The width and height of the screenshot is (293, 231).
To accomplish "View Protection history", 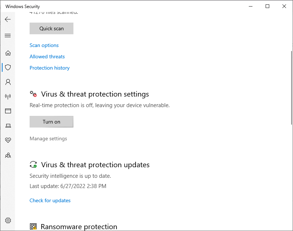I will tap(50, 68).
